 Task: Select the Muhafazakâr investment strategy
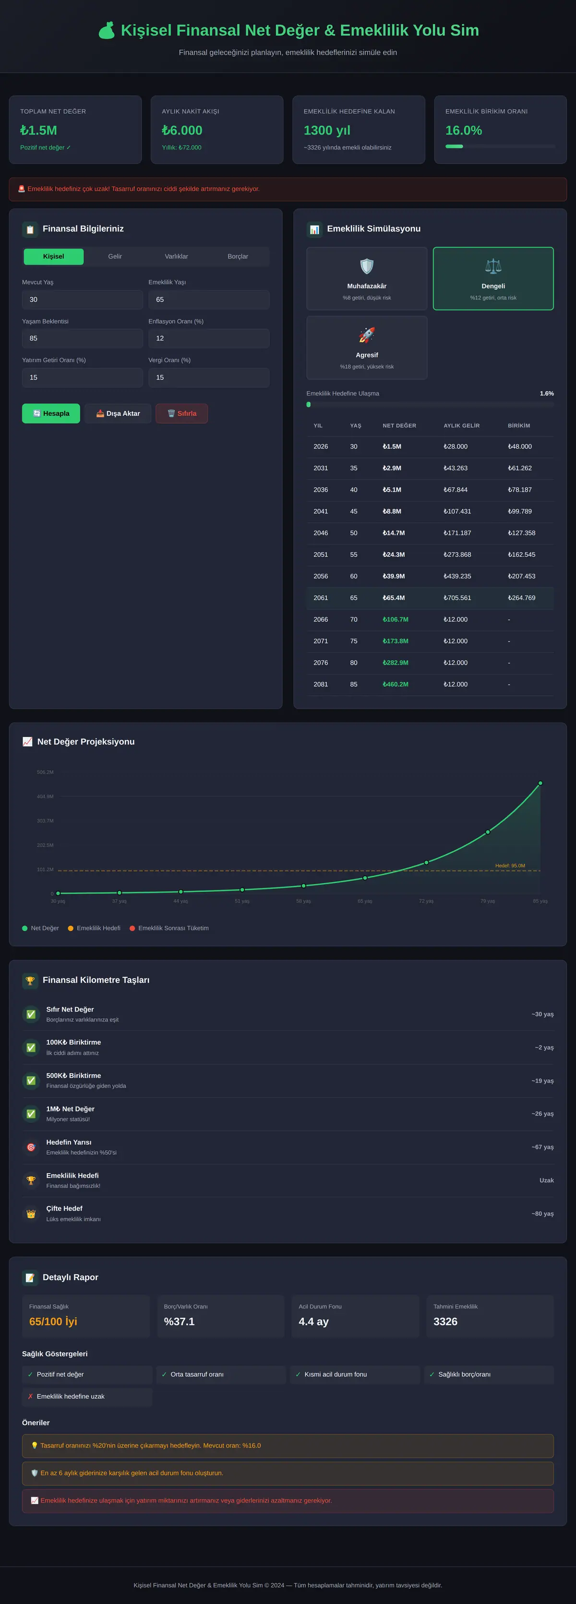click(x=367, y=278)
